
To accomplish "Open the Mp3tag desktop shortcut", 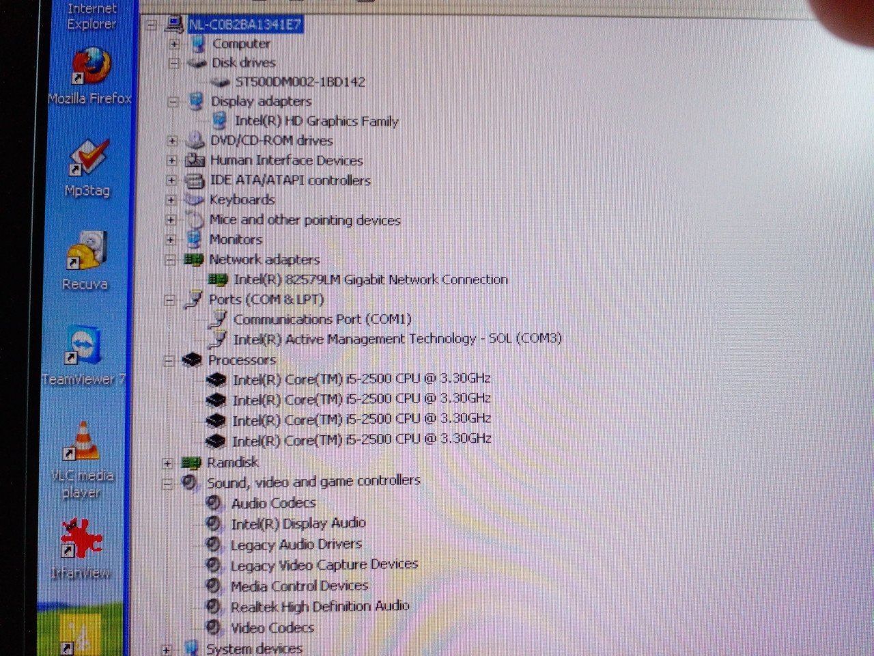I will (87, 167).
